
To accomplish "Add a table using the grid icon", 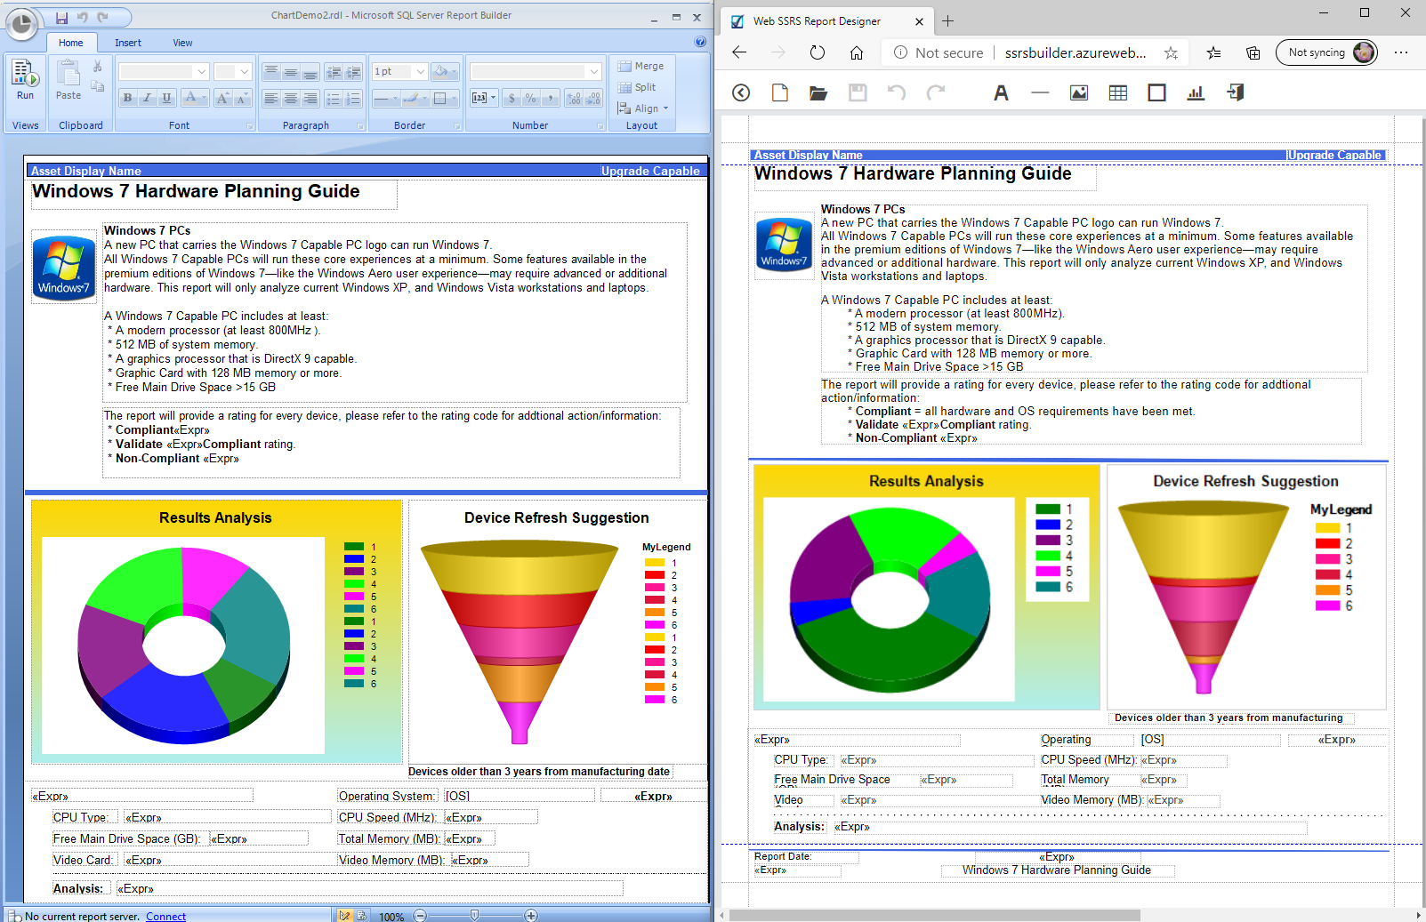I will (1117, 92).
